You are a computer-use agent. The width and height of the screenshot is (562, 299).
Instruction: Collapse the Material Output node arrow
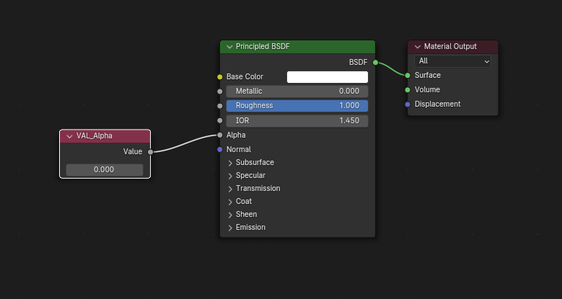click(x=418, y=47)
